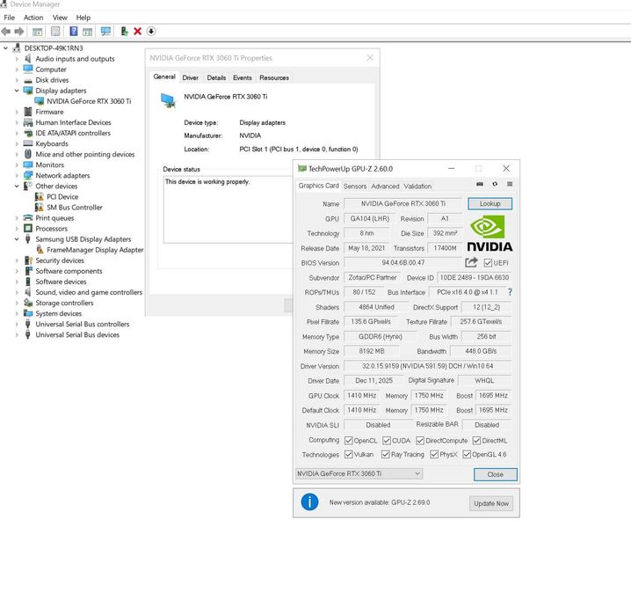631x615 pixels.
Task: Click the red X Uninstall device icon
Action: tap(138, 32)
